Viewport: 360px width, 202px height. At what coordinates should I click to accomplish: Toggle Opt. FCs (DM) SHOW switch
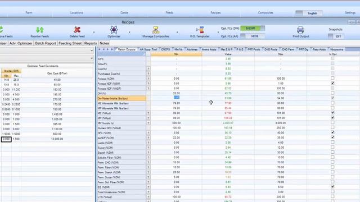tap(253, 29)
